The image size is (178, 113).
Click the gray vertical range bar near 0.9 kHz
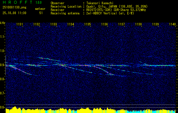click(x=5, y=65)
